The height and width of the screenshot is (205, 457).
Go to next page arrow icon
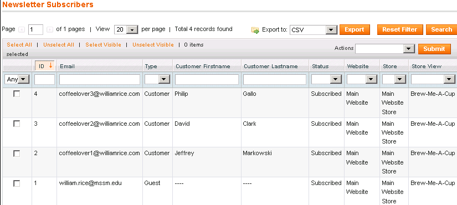pyautogui.click(x=50, y=29)
